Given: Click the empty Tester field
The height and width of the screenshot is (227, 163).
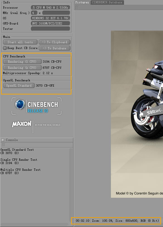Looking at the screenshot, I should click(x=51, y=29).
